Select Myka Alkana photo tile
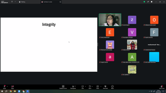The height and width of the screenshot is (93, 166). 132,44
